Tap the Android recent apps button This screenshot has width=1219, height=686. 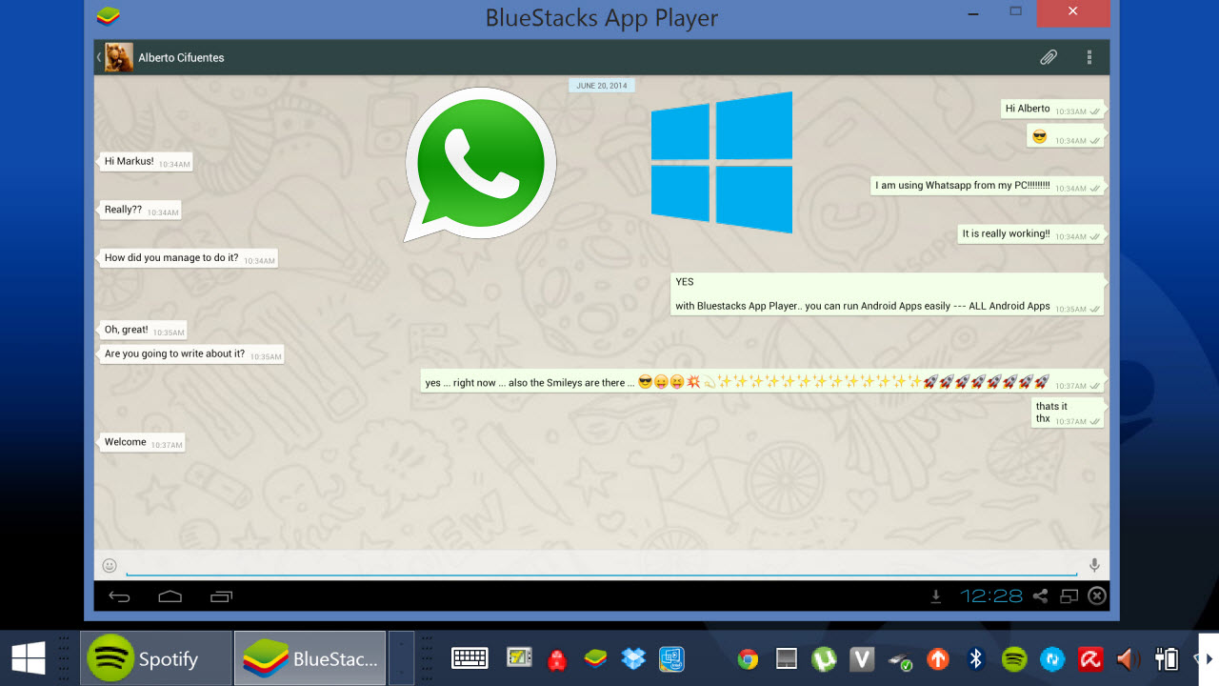pyautogui.click(x=221, y=596)
